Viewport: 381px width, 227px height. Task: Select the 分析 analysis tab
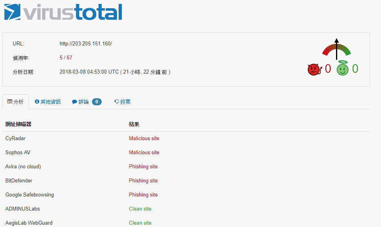click(16, 102)
